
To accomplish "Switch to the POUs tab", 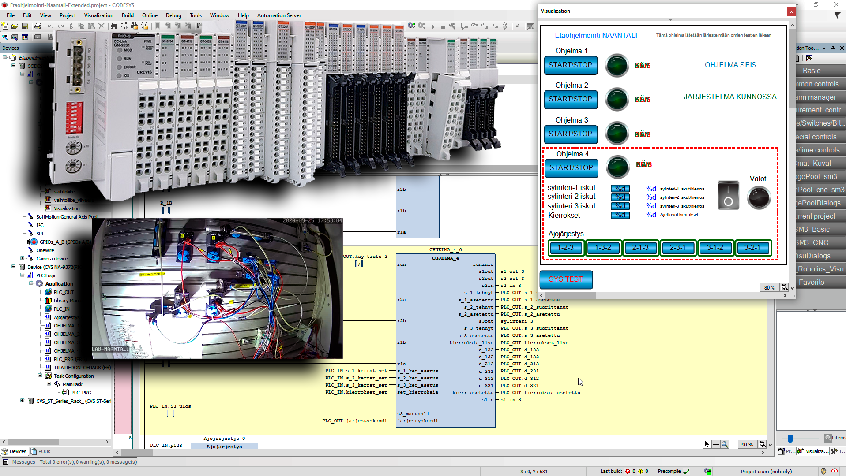I will 41,451.
